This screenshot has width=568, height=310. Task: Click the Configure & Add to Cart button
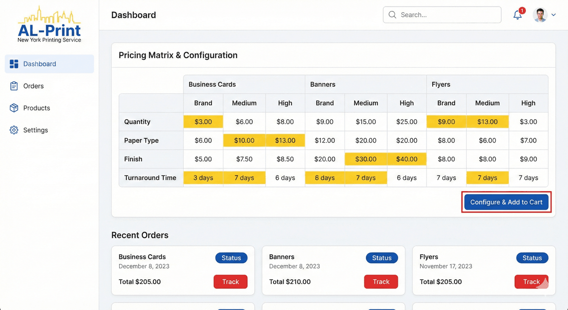click(506, 202)
